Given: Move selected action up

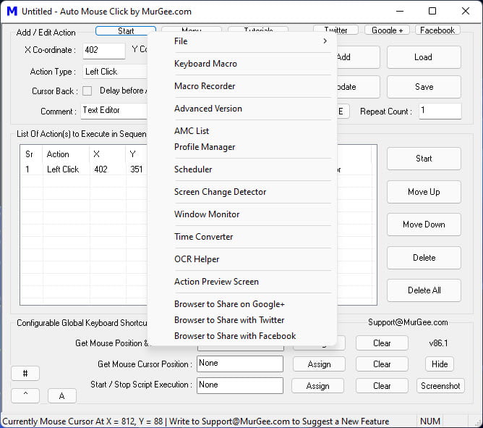Looking at the screenshot, I should pos(424,192).
